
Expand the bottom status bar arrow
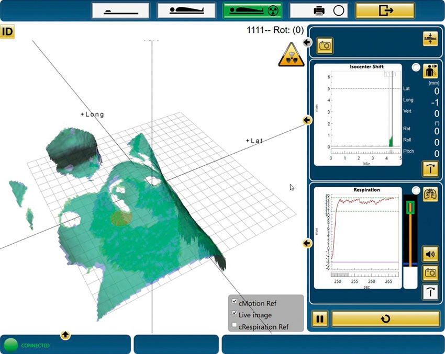[65, 335]
